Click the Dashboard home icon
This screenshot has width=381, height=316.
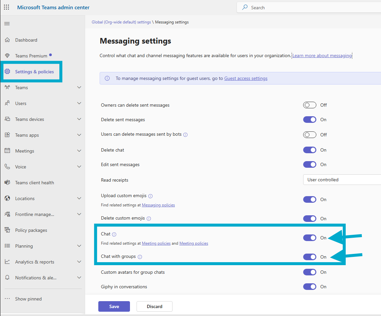coord(7,40)
